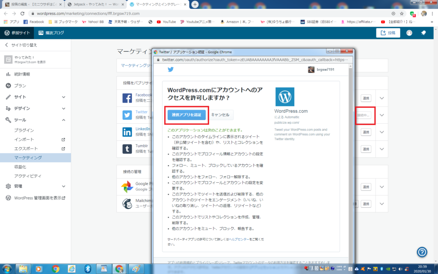The height and width of the screenshot is (274, 438).
Task: Open new browser tab with plus button
Action: 195,4
